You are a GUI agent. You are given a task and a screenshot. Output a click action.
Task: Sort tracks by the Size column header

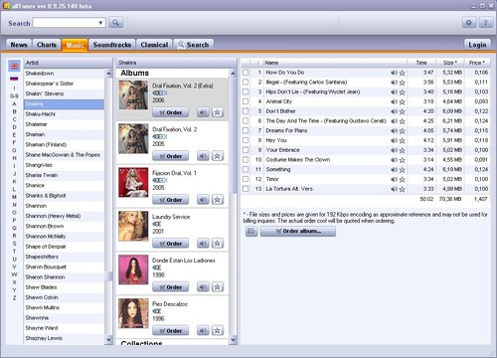[449, 63]
